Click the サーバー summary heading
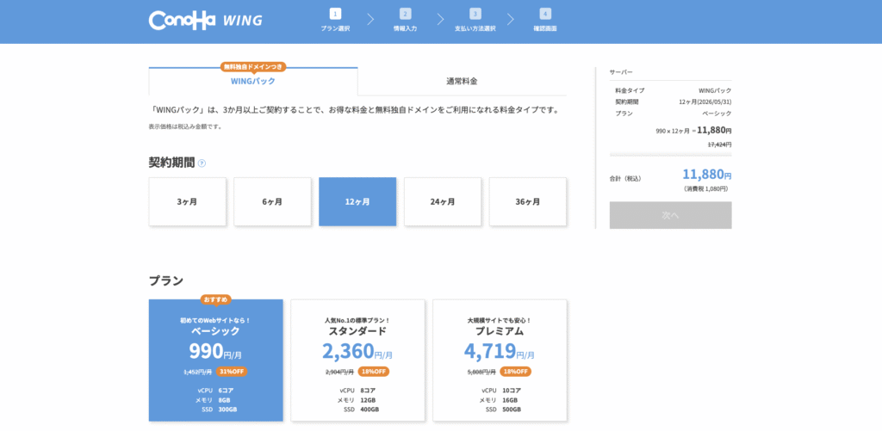This screenshot has width=882, height=431. coord(621,72)
